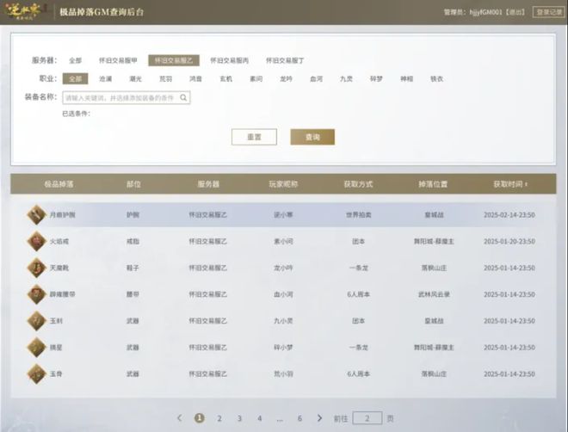Open page 2 in pagination

[x=219, y=418]
